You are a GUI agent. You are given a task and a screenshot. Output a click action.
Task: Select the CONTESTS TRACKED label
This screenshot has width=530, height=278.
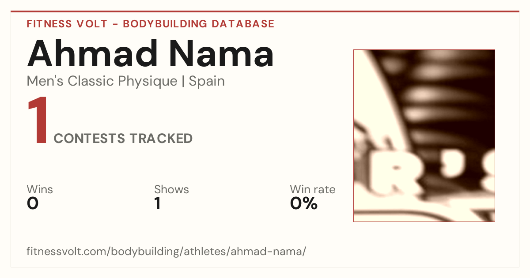123,139
